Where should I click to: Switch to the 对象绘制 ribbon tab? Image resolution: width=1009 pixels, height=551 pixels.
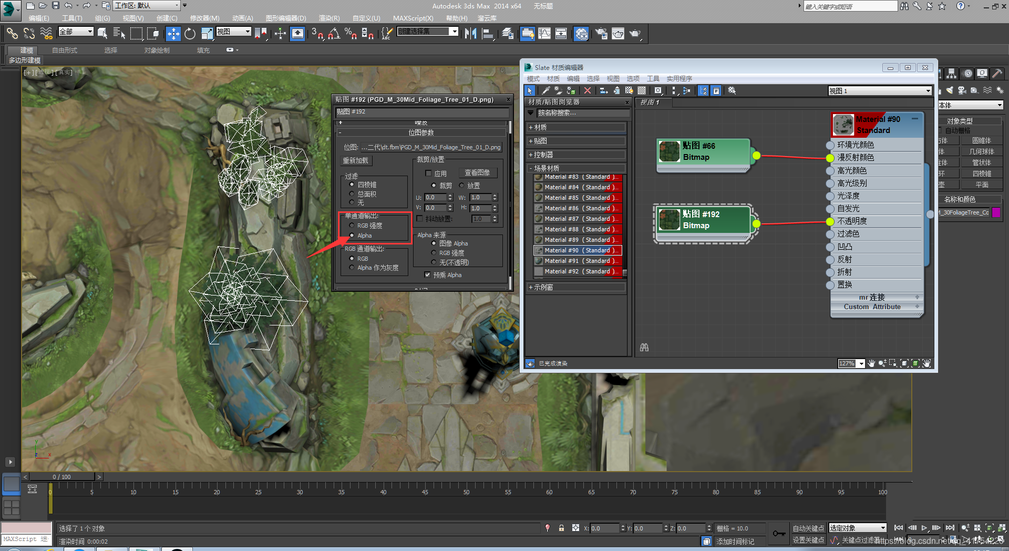click(x=157, y=50)
